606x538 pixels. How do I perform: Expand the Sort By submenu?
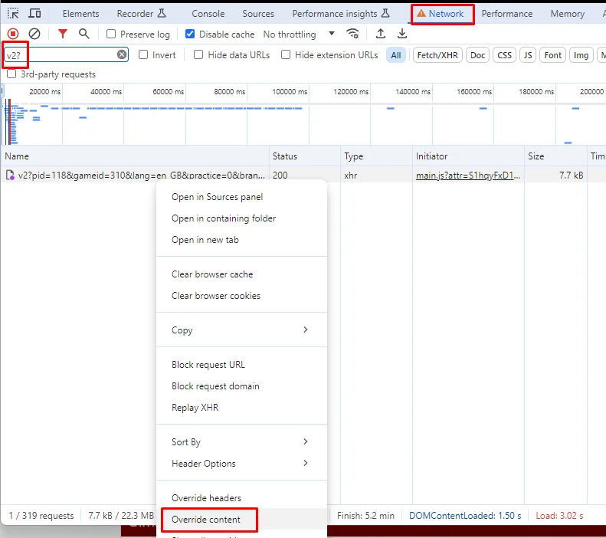tap(241, 441)
